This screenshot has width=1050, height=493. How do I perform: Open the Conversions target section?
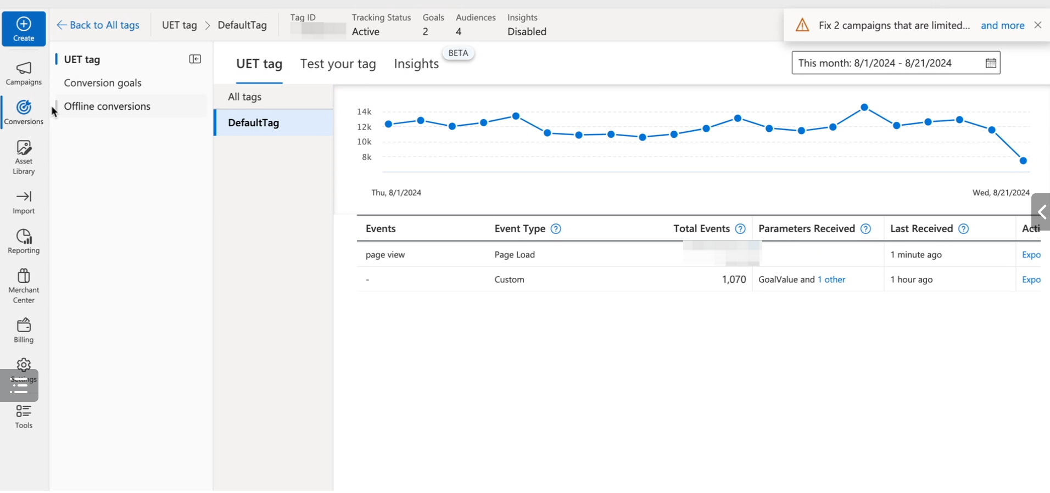coord(24,113)
